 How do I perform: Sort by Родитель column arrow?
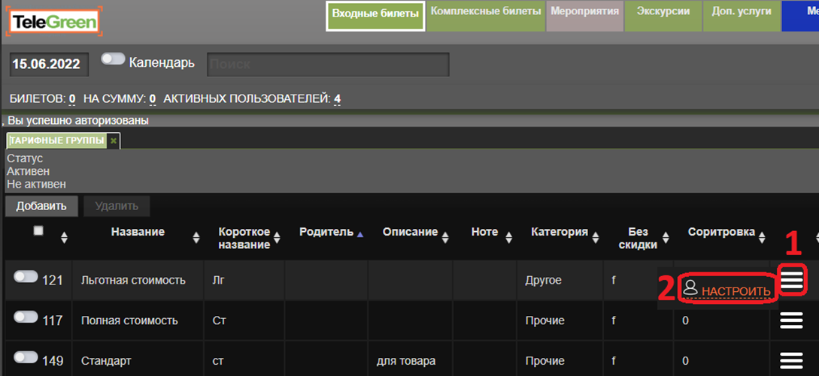click(359, 233)
